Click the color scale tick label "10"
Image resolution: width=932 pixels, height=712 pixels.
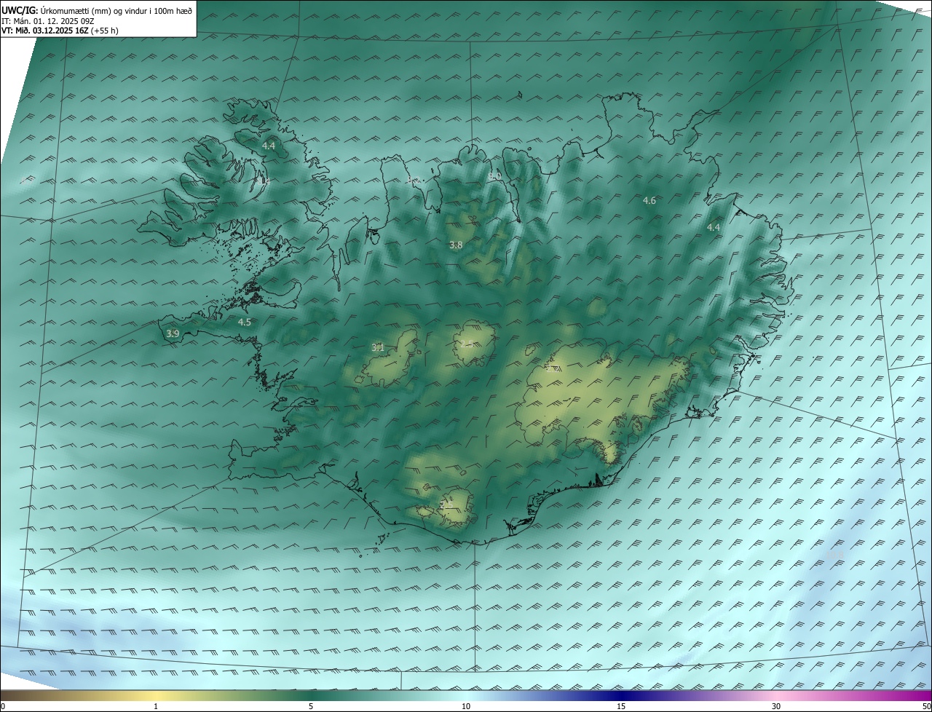coord(466,706)
